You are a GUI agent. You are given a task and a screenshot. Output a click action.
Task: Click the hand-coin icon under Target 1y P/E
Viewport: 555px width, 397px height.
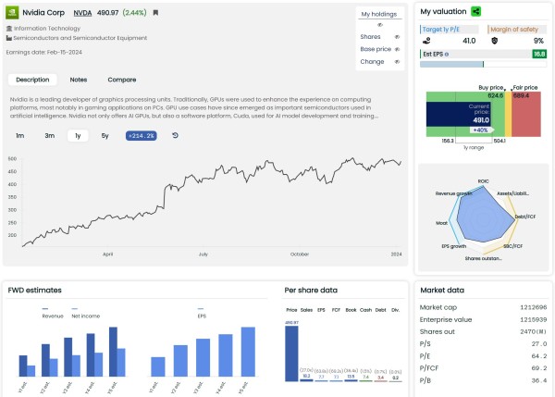pyautogui.click(x=425, y=41)
